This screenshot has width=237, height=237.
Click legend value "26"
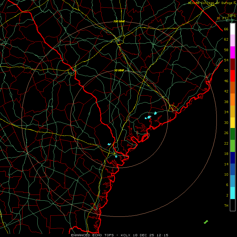(x=226, y=133)
